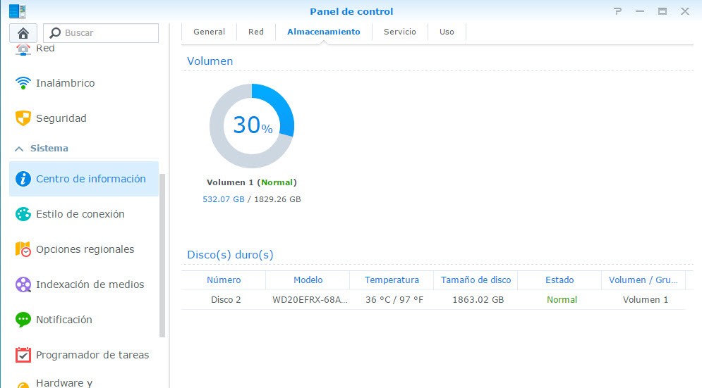
Task: Click the Notificación speech bubble icon
Action: (23, 320)
